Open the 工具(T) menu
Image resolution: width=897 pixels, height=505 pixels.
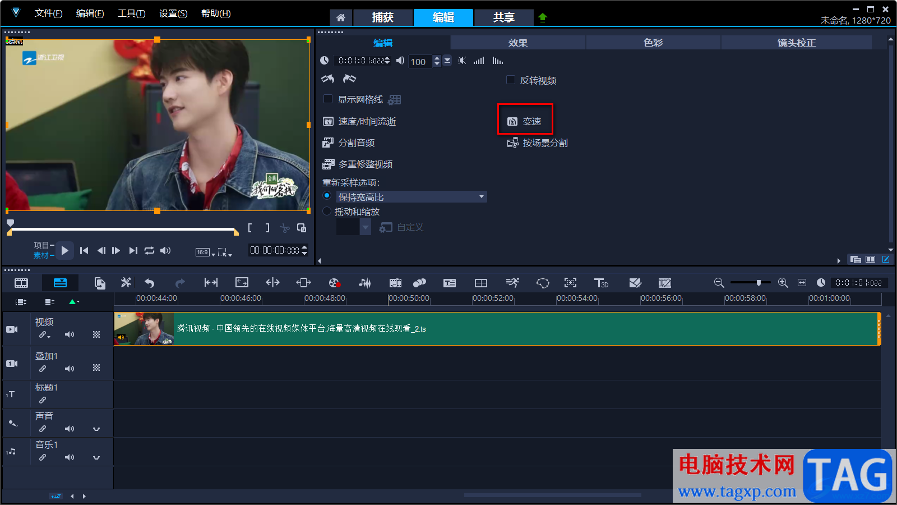tap(132, 13)
